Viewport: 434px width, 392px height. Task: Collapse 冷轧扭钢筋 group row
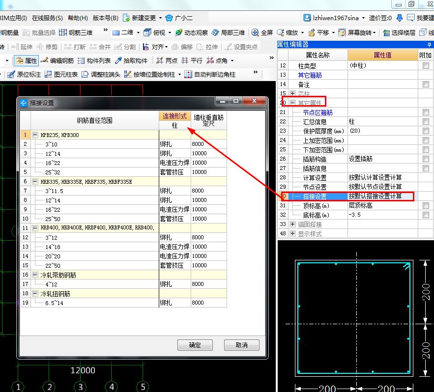35,293
